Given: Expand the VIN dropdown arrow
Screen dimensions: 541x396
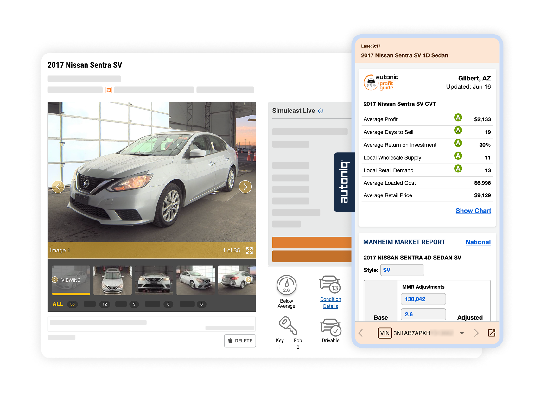Looking at the screenshot, I should (462, 333).
